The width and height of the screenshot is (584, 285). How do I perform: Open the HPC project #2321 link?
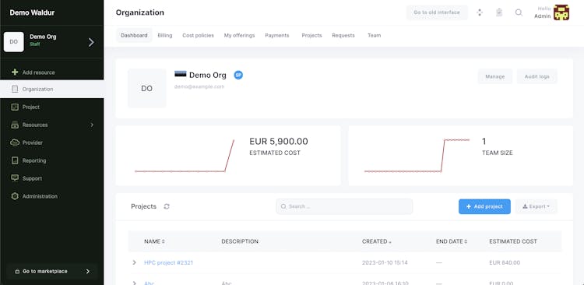click(x=169, y=262)
